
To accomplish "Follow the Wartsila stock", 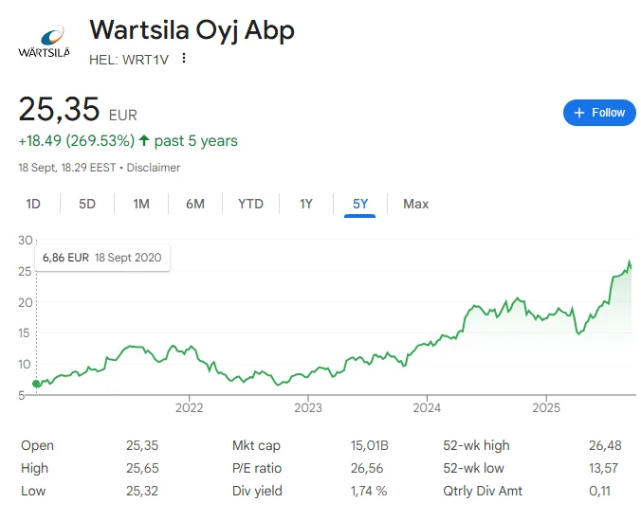I will click(x=599, y=113).
